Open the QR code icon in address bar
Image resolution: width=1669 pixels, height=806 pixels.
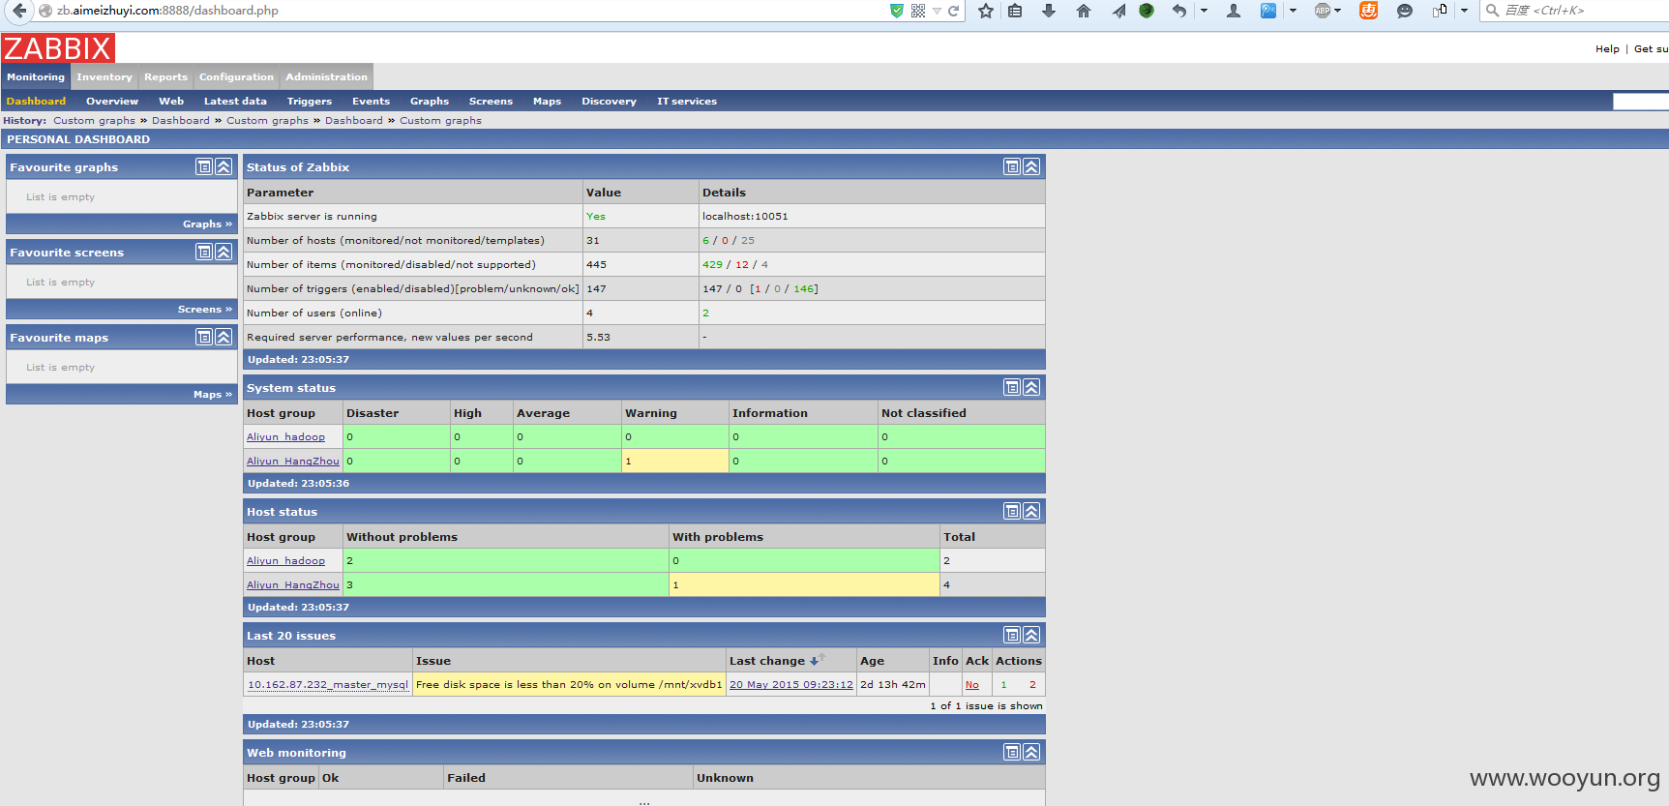pyautogui.click(x=918, y=11)
